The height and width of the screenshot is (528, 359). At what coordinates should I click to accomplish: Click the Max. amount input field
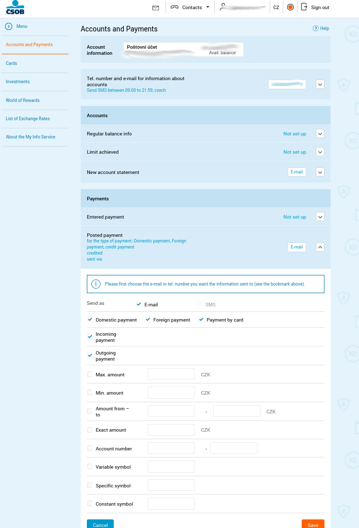tap(171, 374)
